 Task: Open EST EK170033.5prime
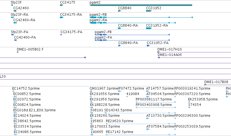91,129
